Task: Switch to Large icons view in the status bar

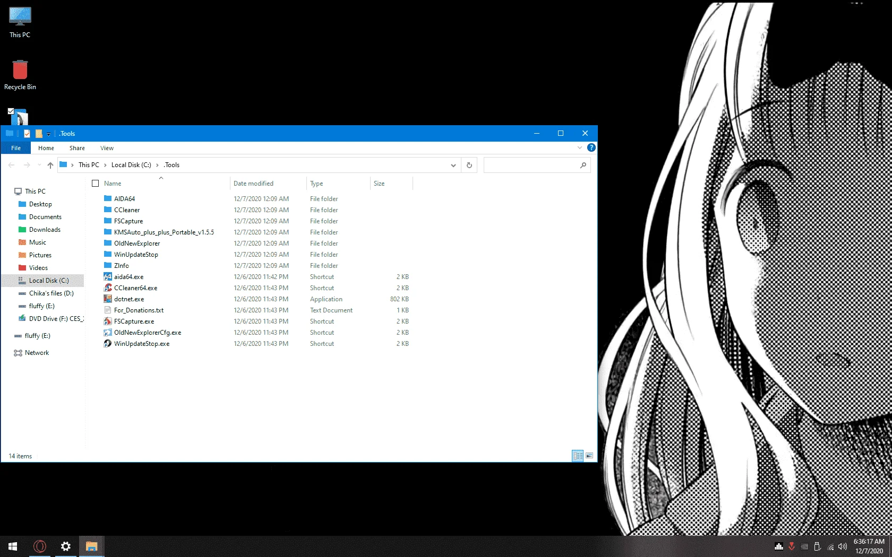Action: tap(589, 456)
